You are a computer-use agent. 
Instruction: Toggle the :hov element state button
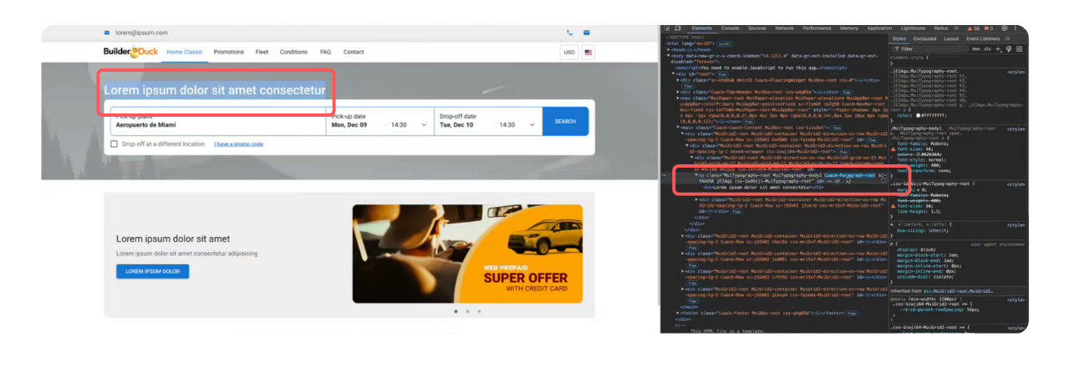click(x=976, y=49)
